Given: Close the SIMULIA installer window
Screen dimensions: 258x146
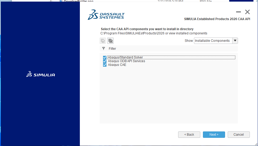Looking at the screenshot, I should pos(247,12).
